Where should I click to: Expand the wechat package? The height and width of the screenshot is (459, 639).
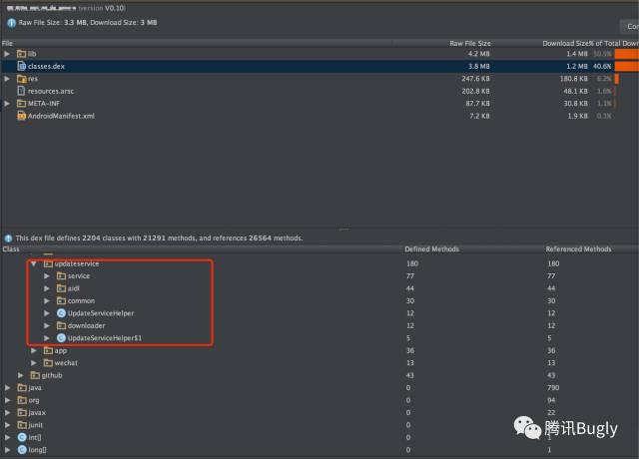34,363
